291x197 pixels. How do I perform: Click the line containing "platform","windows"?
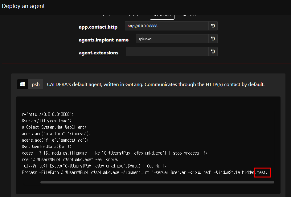[56, 134]
